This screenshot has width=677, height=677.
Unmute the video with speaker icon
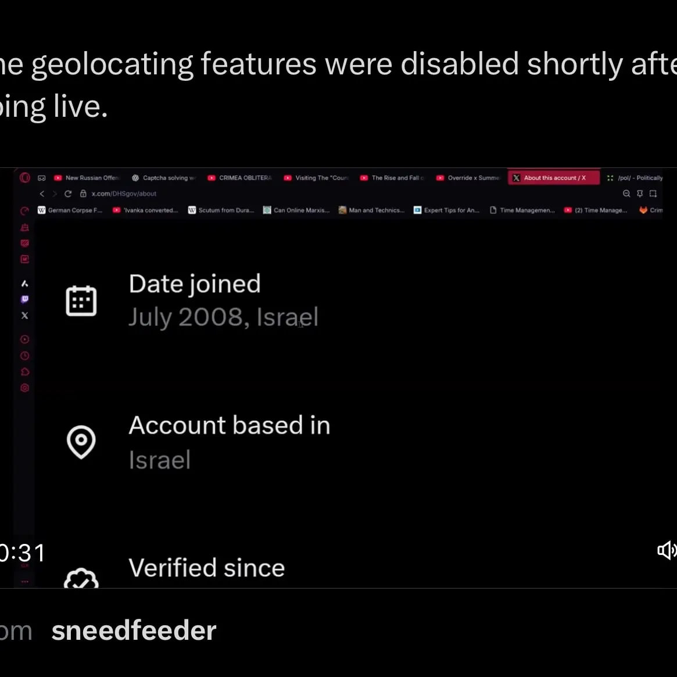pyautogui.click(x=666, y=550)
